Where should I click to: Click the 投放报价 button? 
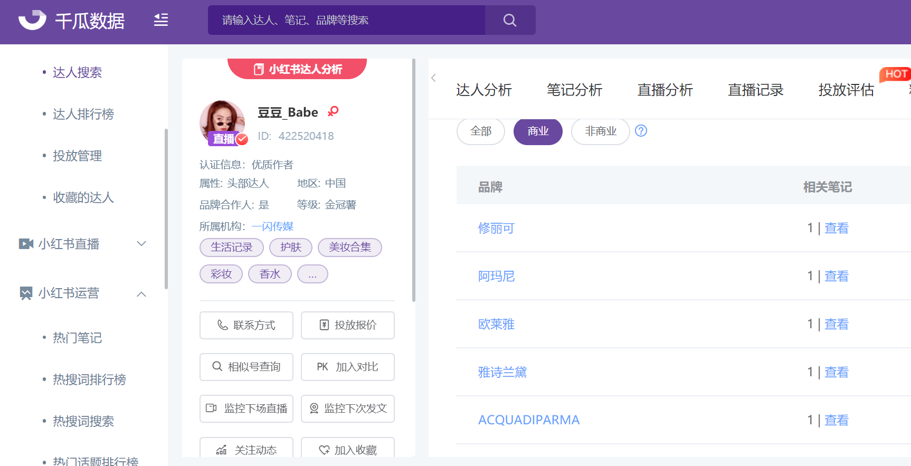(348, 325)
